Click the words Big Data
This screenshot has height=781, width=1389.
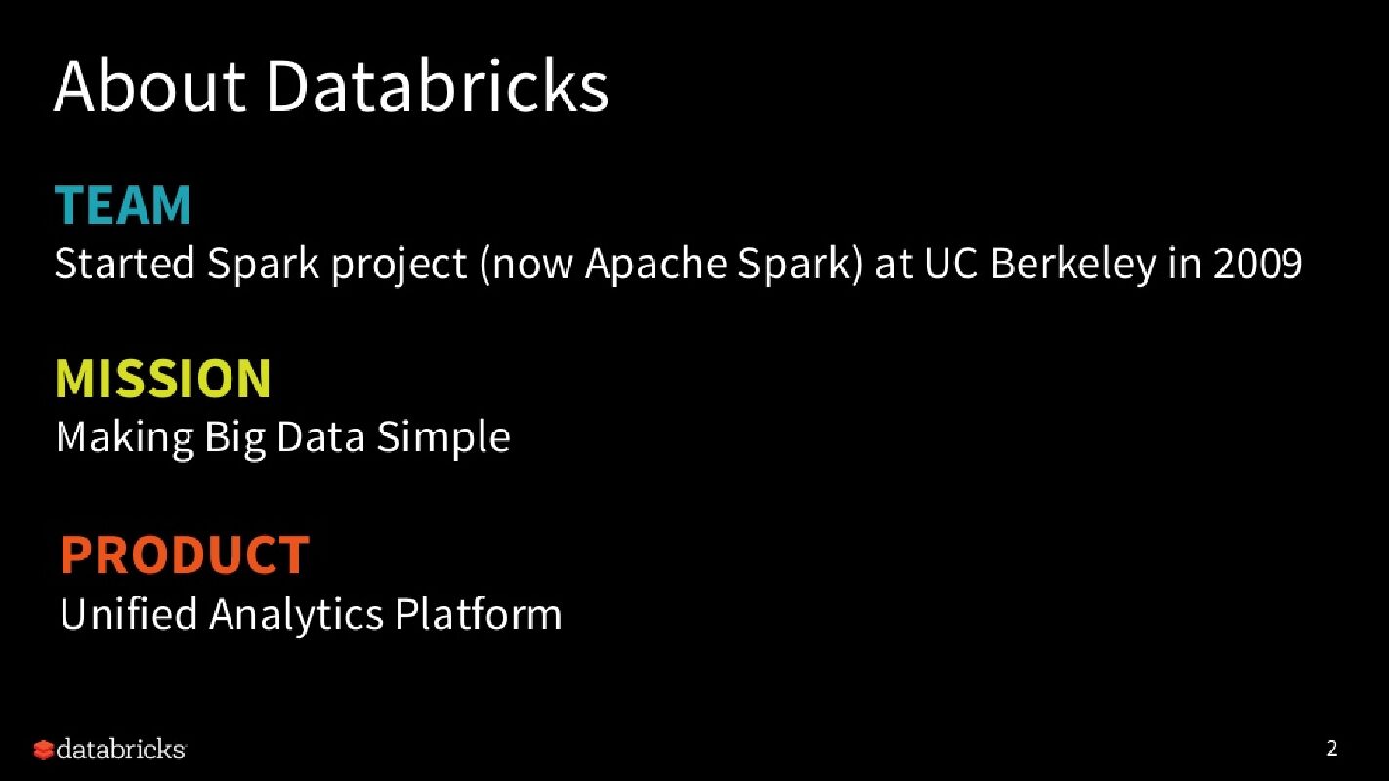[x=284, y=436]
